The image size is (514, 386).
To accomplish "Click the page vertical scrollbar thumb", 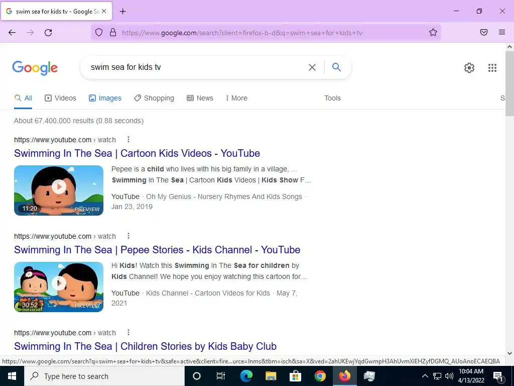I will click(x=509, y=83).
